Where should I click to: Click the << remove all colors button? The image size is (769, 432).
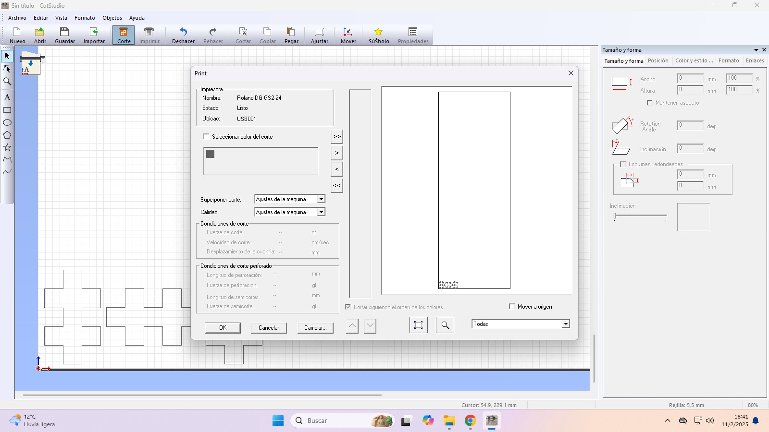click(x=337, y=185)
